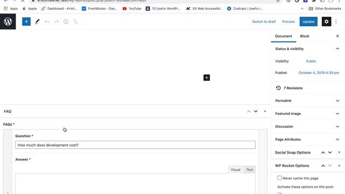Open FreshBooks bookmark

pyautogui.click(x=99, y=9)
